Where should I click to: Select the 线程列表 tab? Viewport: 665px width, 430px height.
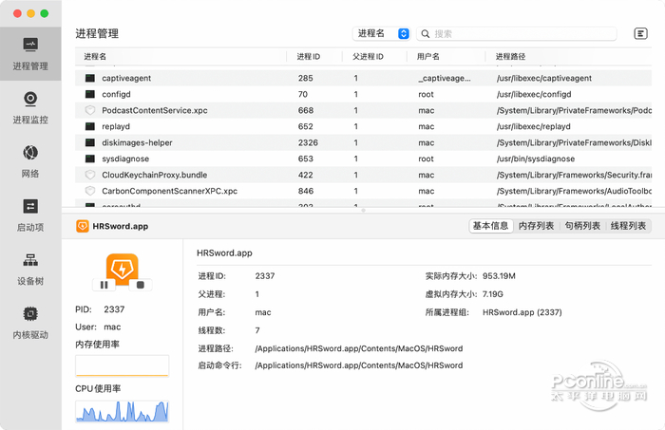[x=627, y=226]
